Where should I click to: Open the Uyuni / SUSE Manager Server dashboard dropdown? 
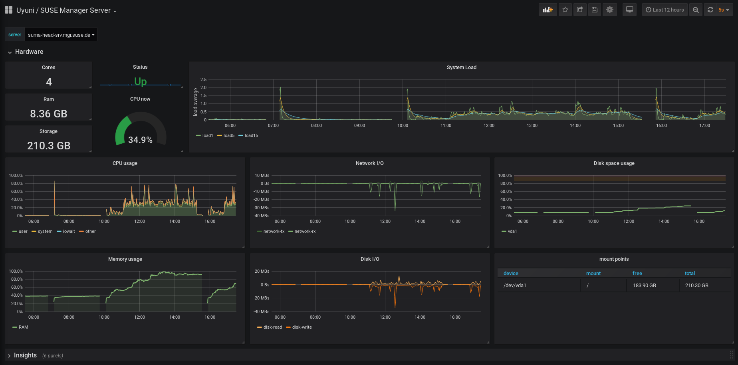click(x=66, y=10)
